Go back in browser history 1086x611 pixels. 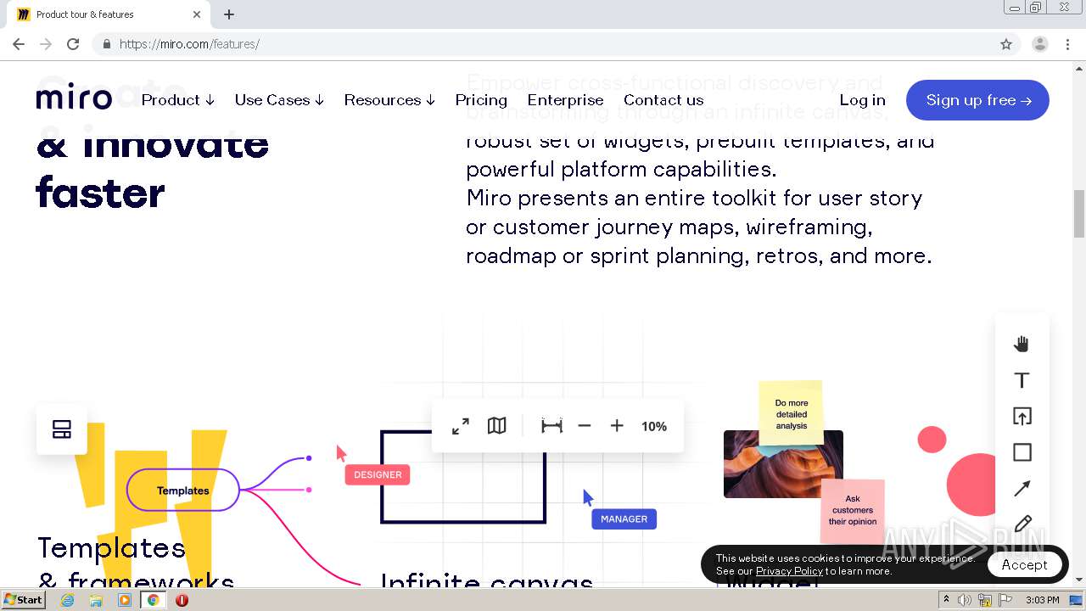click(19, 44)
